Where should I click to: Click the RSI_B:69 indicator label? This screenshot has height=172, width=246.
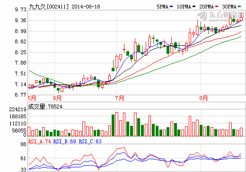click(65, 141)
